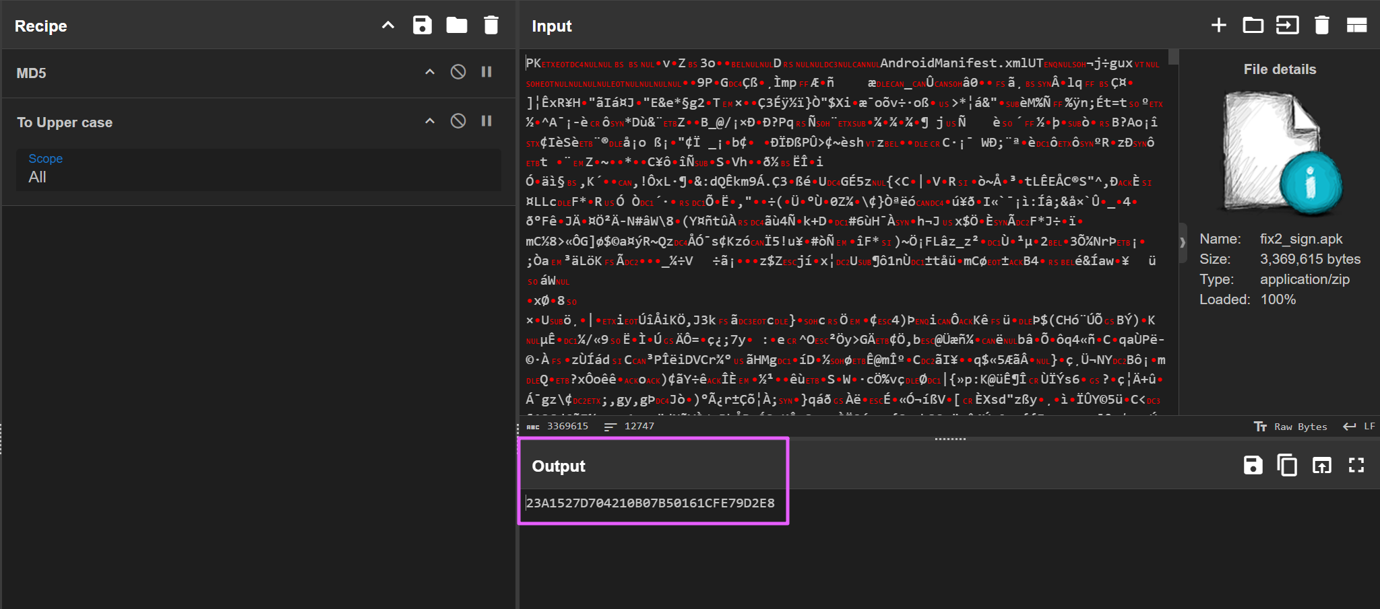Clear the recipe with trash icon

point(491,26)
